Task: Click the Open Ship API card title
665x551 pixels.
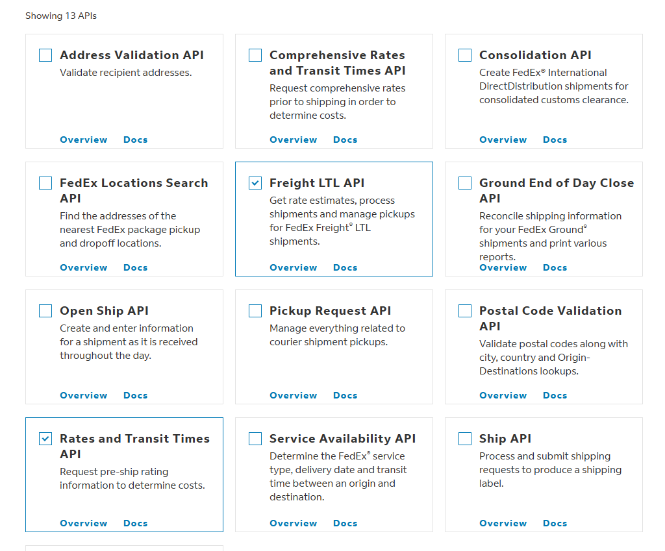Action: [104, 311]
